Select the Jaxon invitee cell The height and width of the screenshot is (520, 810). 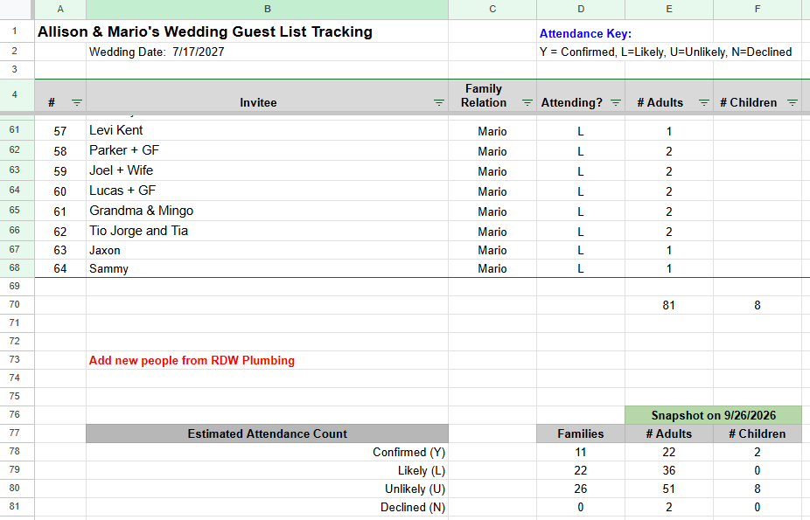point(267,250)
